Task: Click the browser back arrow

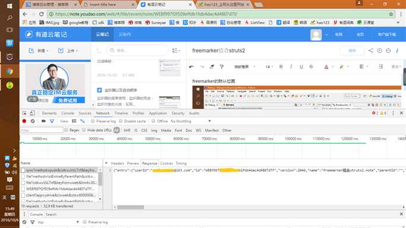Action: [25, 14]
